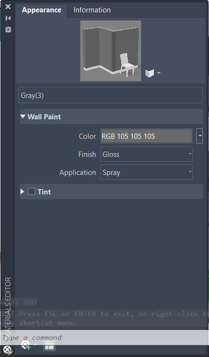Open palette properties gear icon
This screenshot has width=209, height=357.
[x=8, y=29]
